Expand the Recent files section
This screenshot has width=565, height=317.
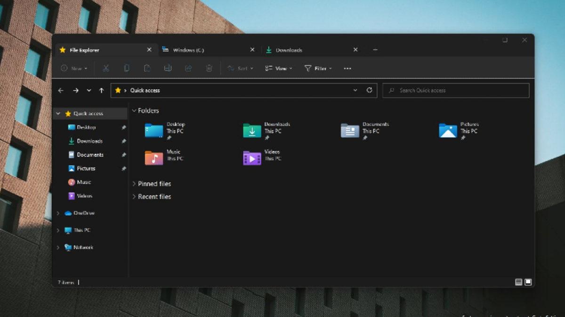point(134,196)
